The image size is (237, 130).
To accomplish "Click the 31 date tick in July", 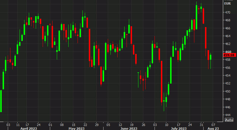I will pos(202,125).
